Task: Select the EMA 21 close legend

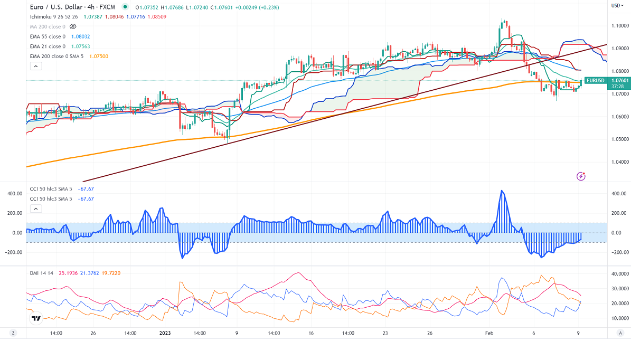Action: point(48,46)
